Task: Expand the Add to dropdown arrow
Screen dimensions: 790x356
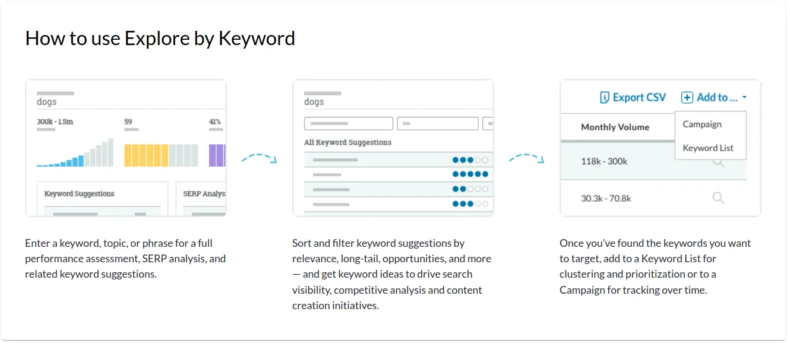Action: point(744,98)
